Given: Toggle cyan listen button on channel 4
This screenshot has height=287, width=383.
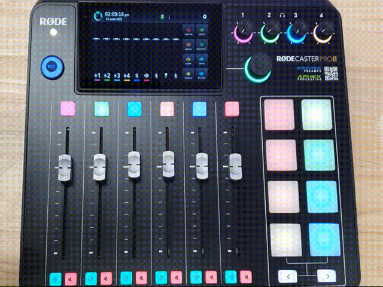Looking at the screenshot, I should [161, 277].
